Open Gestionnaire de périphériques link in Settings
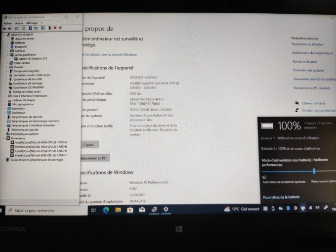The height and width of the screenshot is (252, 336). click(313, 53)
